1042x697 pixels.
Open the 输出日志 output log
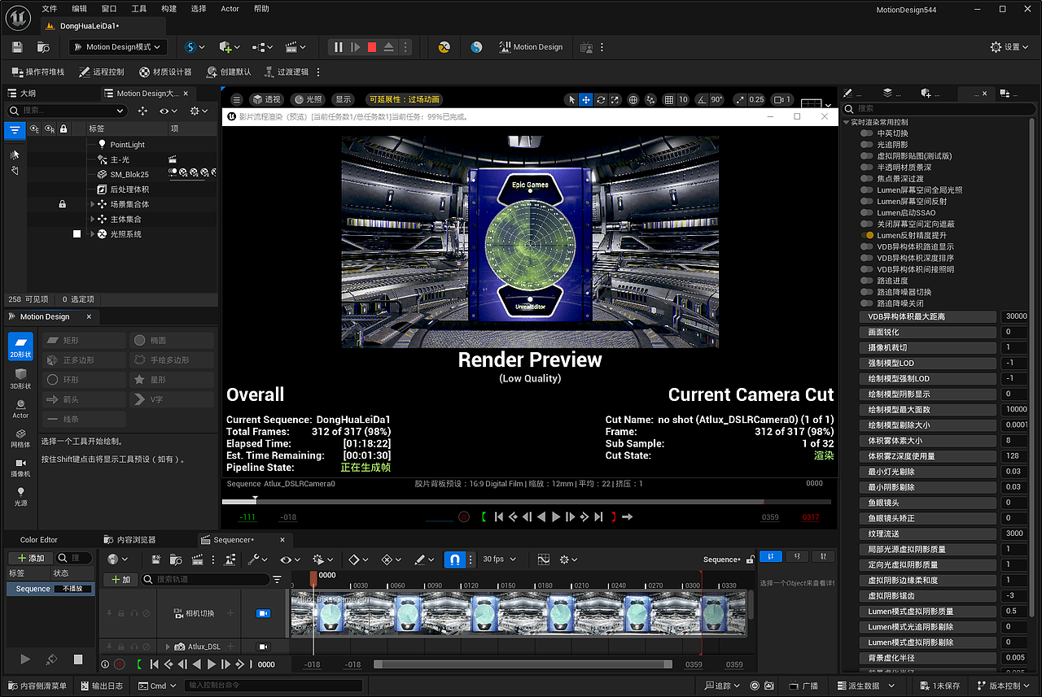click(103, 686)
